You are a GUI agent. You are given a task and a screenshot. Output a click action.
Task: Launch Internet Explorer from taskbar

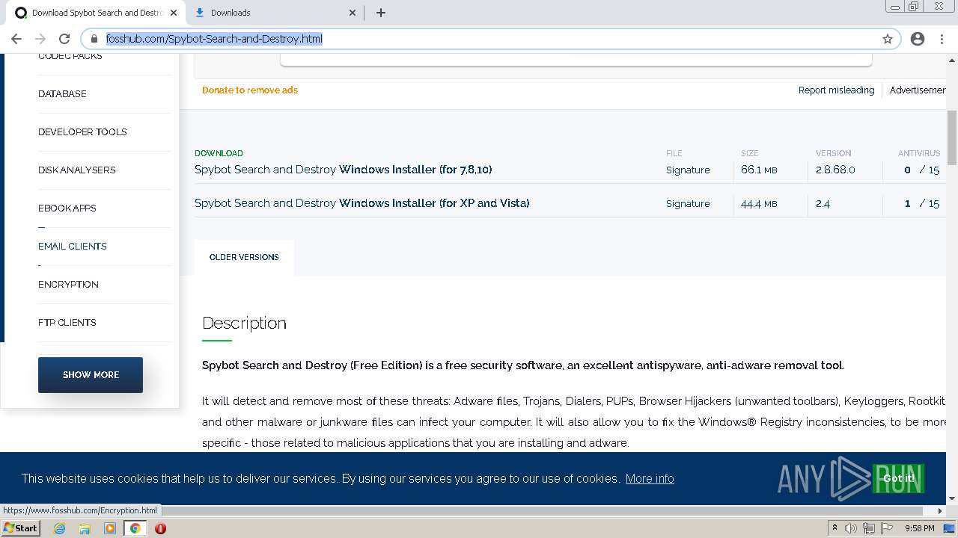(59, 528)
